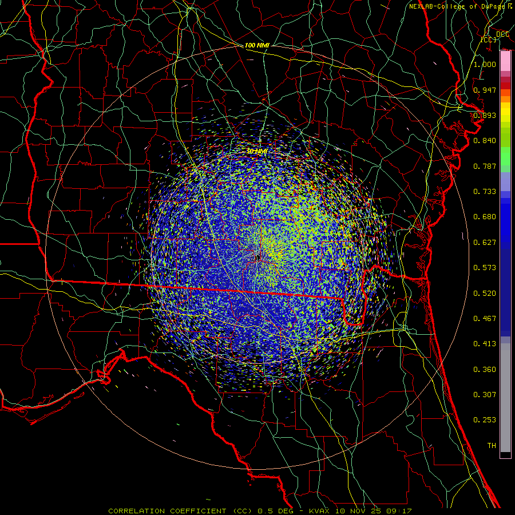Select the 0.307 legend value
Image resolution: width=515 pixels, height=515 pixels.
(x=485, y=395)
